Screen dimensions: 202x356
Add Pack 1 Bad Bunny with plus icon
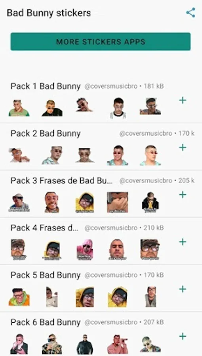click(183, 100)
